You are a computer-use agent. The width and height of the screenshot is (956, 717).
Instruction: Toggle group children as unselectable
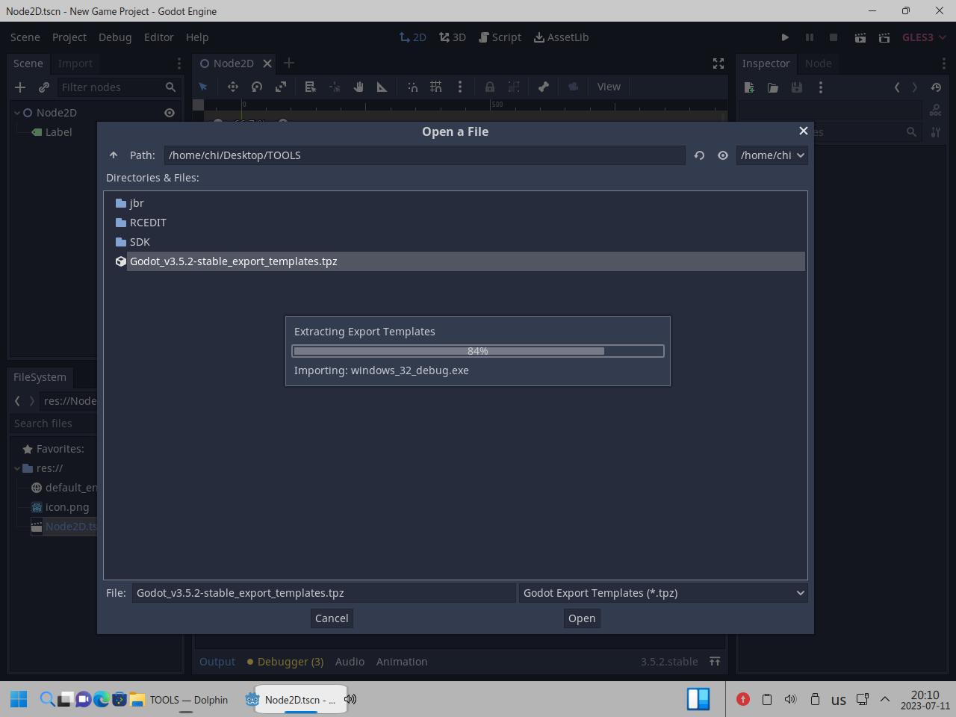[x=514, y=87]
